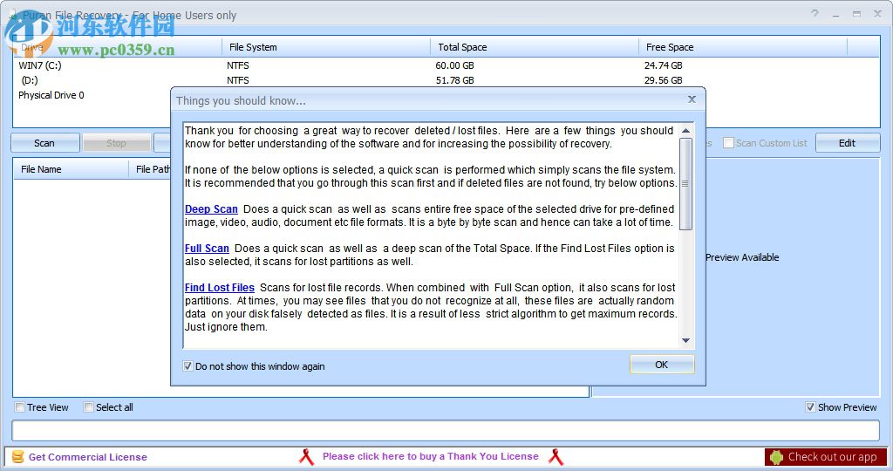Click the Get Commercial License link

pos(88,457)
